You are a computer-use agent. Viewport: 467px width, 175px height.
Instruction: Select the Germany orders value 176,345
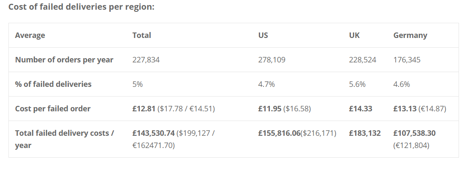[407, 60]
